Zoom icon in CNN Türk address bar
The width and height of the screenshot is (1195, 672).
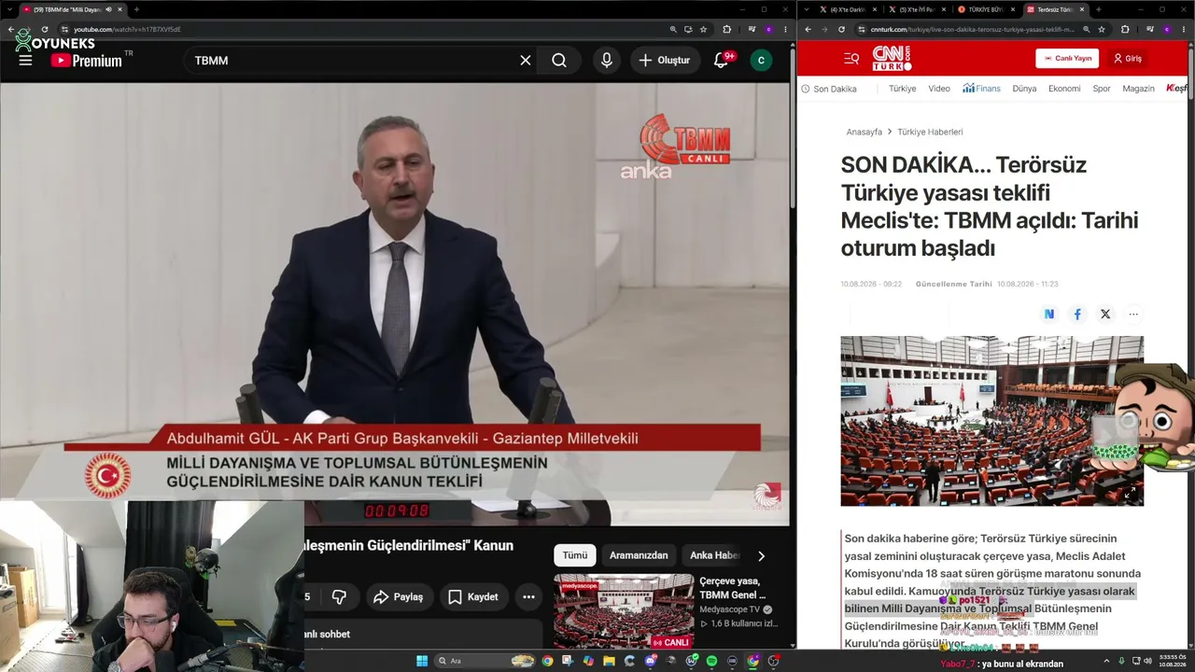1086,29
